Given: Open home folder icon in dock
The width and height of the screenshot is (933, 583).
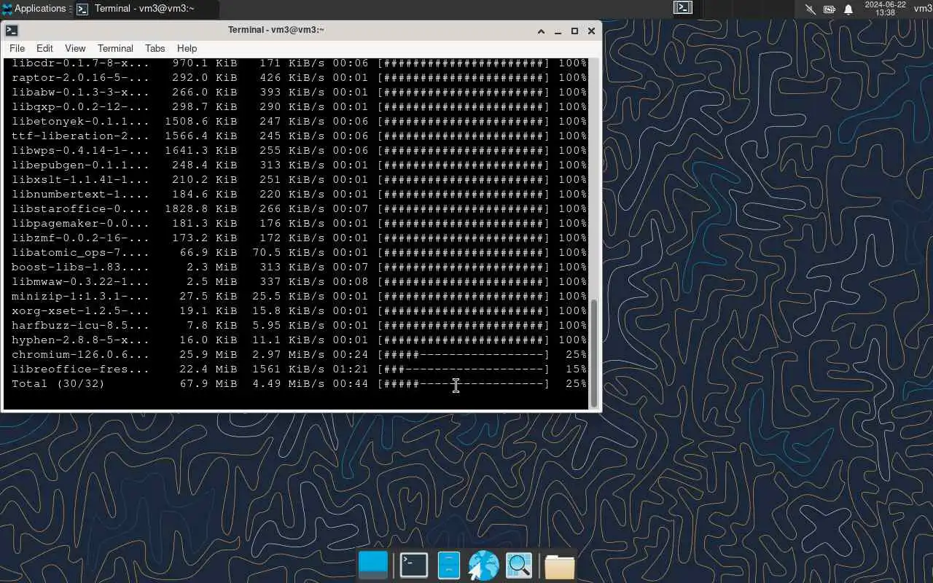Looking at the screenshot, I should pyautogui.click(x=559, y=566).
